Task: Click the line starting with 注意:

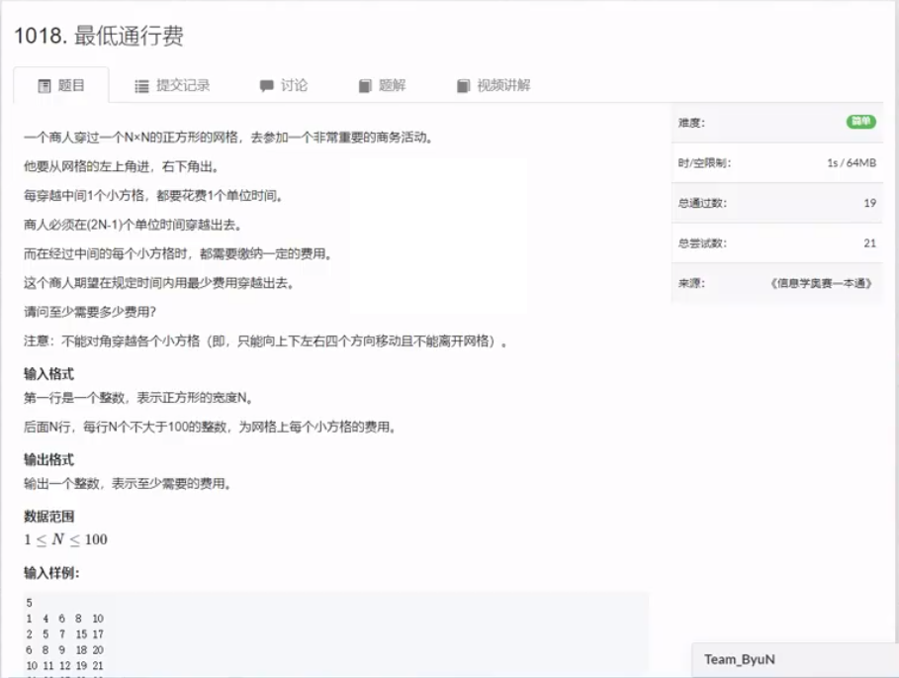Action: pyautogui.click(x=265, y=341)
